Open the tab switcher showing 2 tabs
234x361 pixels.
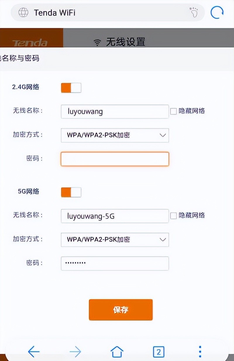click(159, 351)
